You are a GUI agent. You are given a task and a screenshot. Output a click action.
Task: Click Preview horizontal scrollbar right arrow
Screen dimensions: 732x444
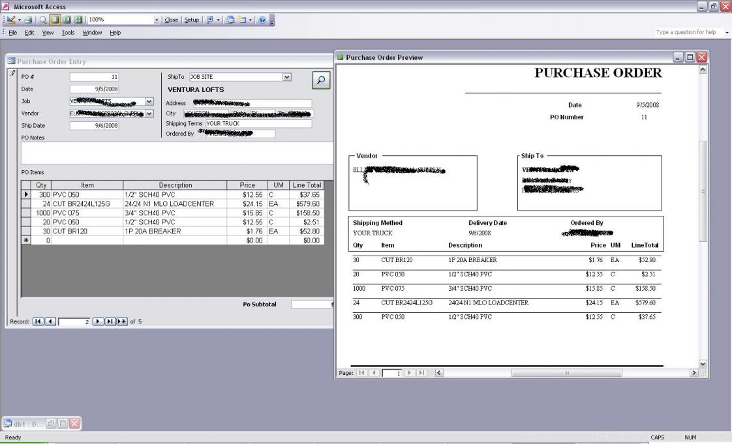[x=694, y=373]
